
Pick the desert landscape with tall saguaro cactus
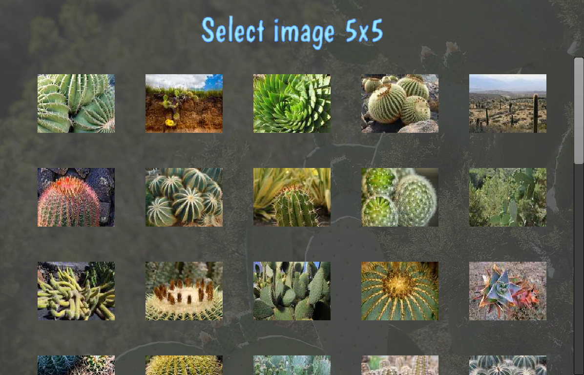[508, 104]
